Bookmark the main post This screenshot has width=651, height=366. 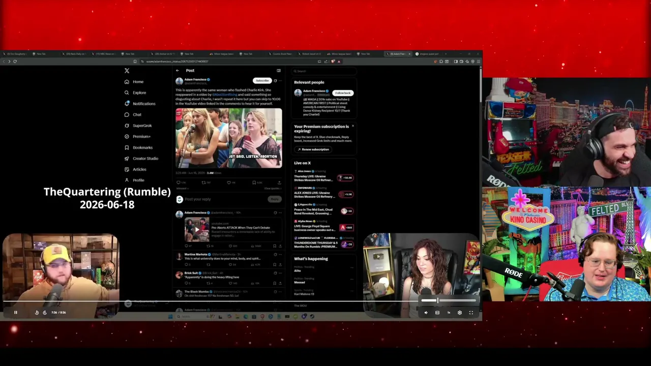[254, 182]
